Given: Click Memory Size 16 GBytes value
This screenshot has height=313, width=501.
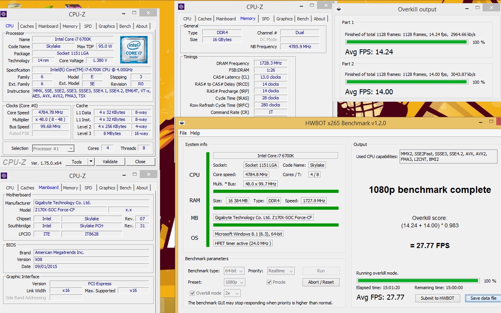Looking at the screenshot, I should tap(222, 40).
